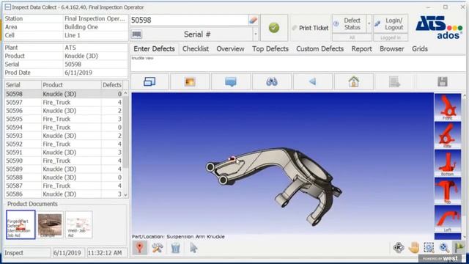Click the Login/Logout button
Viewport: 469px width, 264px height.
[391, 23]
